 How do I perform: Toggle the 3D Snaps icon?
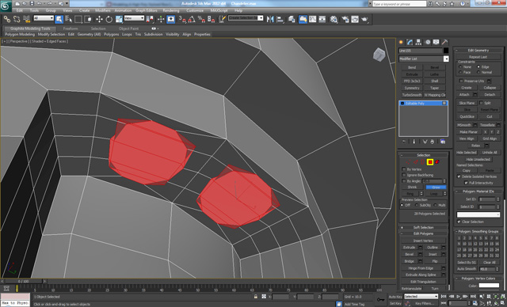[x=182, y=19]
